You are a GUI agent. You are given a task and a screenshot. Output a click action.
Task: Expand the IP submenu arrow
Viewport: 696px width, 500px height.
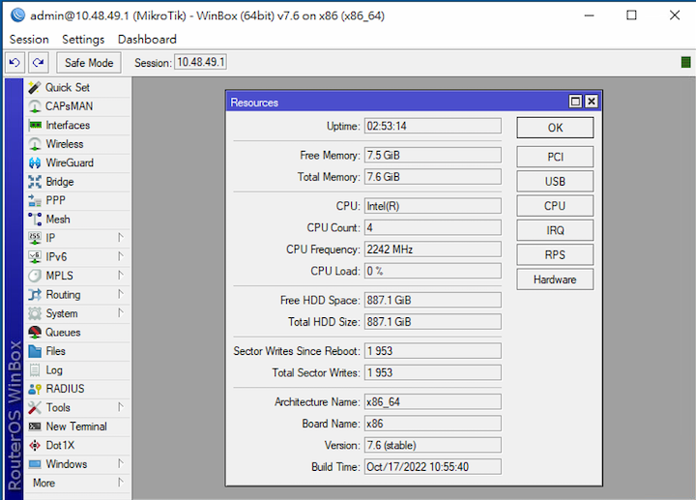(x=121, y=238)
